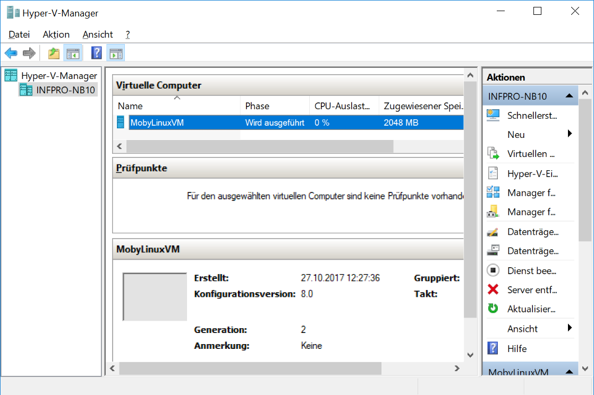The image size is (594, 395).
Task: Click the first Manager f... virtual switch icon
Action: [493, 193]
